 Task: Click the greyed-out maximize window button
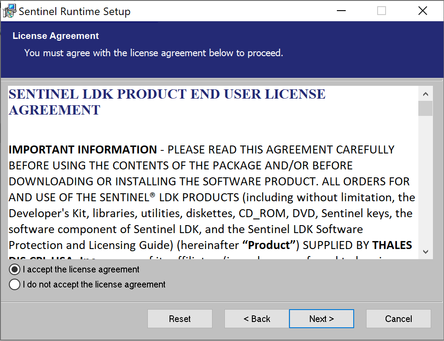point(381,11)
